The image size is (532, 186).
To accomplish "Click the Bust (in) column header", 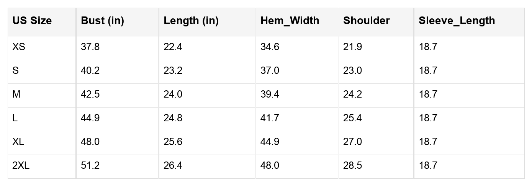I will [x=102, y=21].
